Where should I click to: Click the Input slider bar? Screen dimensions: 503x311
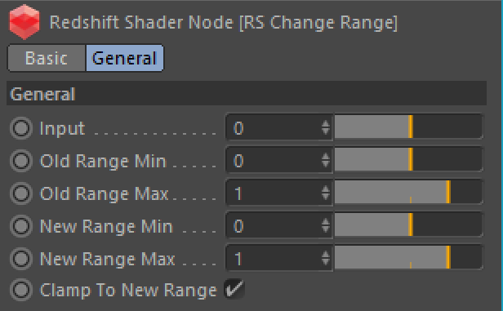tap(408, 127)
